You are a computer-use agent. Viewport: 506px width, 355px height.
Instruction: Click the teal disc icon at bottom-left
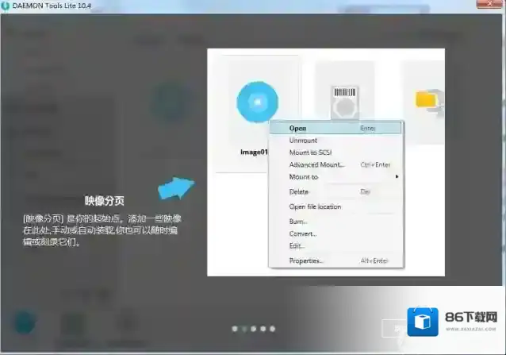[x=26, y=324]
